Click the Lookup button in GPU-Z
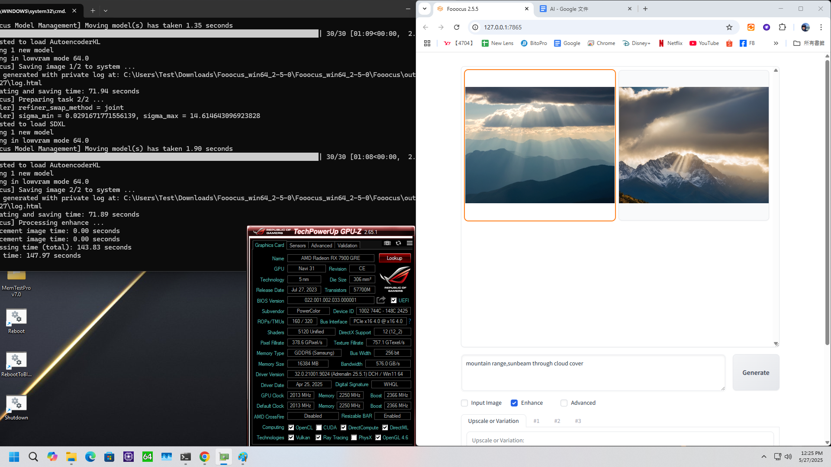 click(x=395, y=258)
